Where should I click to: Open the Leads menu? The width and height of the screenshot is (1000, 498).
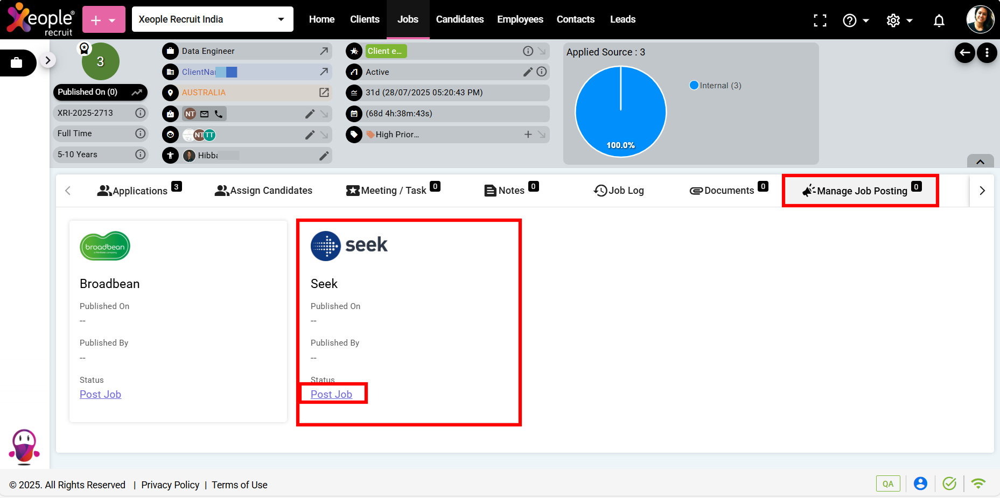point(623,19)
